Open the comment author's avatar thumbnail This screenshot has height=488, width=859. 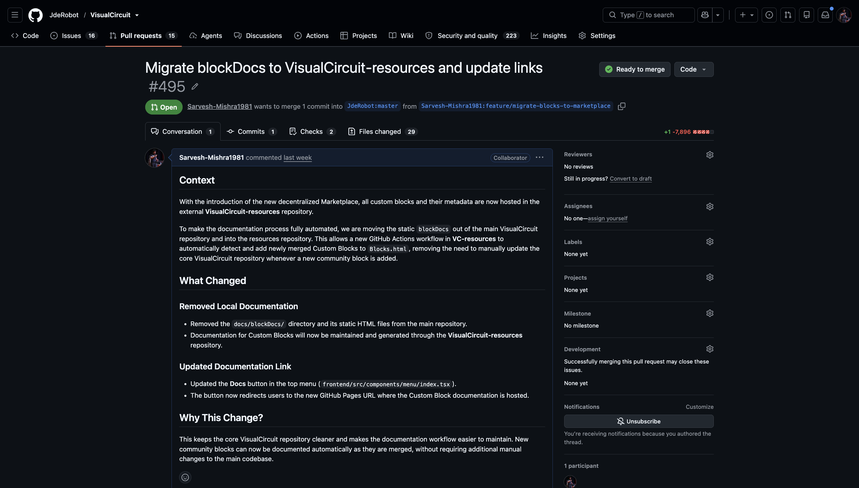(155, 158)
